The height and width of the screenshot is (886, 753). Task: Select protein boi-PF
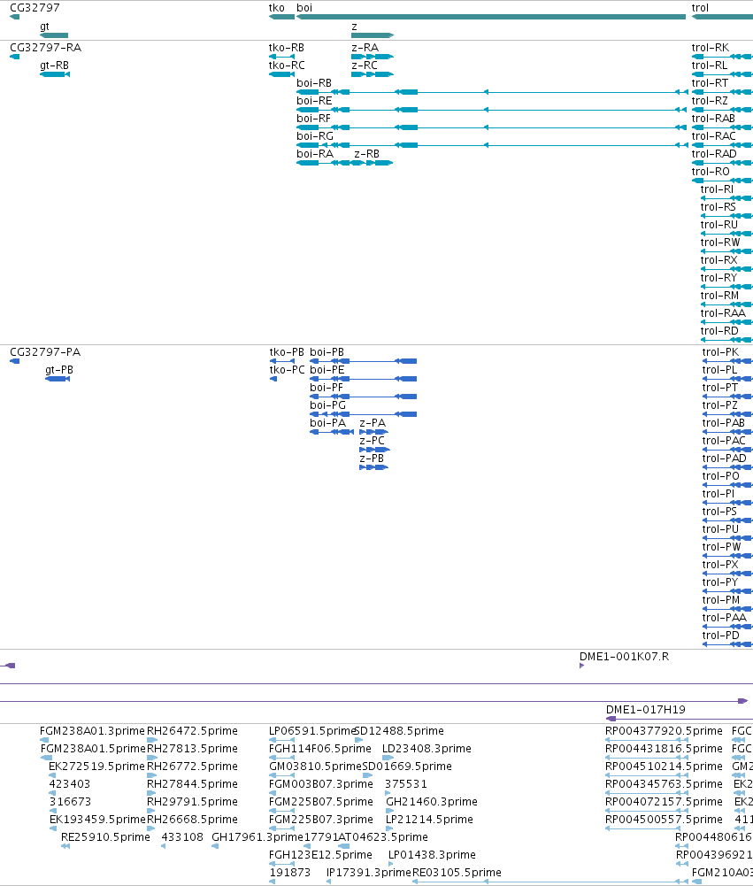(x=363, y=397)
